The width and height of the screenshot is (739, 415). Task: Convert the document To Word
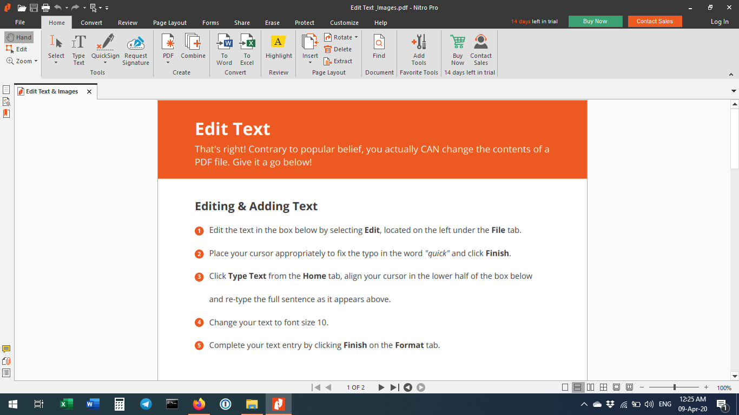pyautogui.click(x=224, y=49)
